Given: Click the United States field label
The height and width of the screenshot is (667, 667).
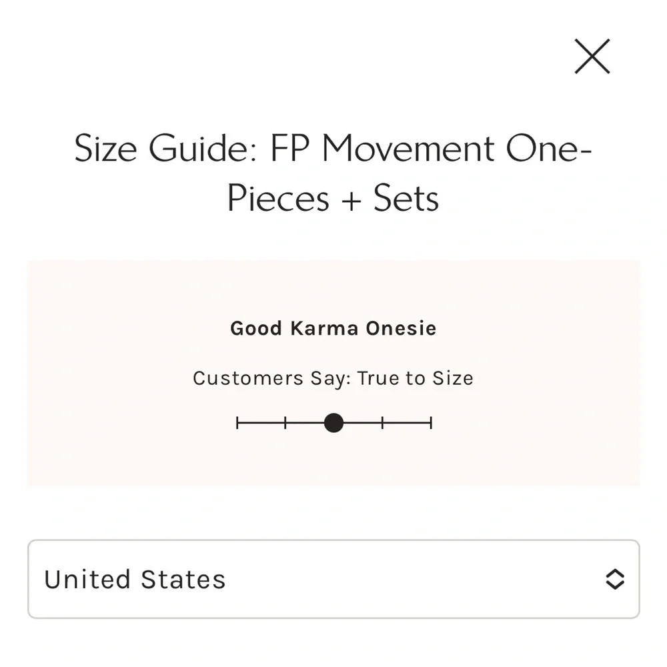Looking at the screenshot, I should pyautogui.click(x=135, y=579).
